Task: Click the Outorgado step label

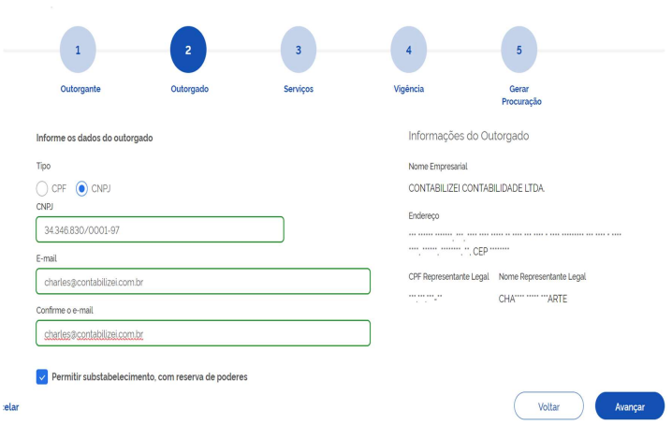Action: (189, 89)
